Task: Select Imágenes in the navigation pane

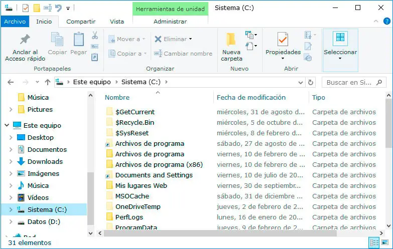Action: [x=43, y=173]
